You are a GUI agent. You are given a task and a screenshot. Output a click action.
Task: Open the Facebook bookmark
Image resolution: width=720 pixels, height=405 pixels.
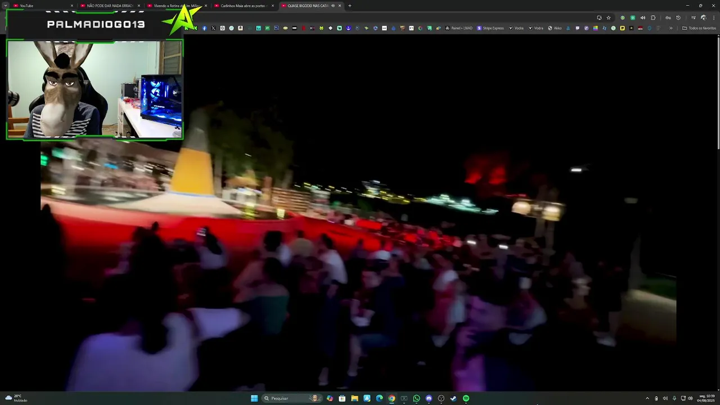[x=204, y=28]
